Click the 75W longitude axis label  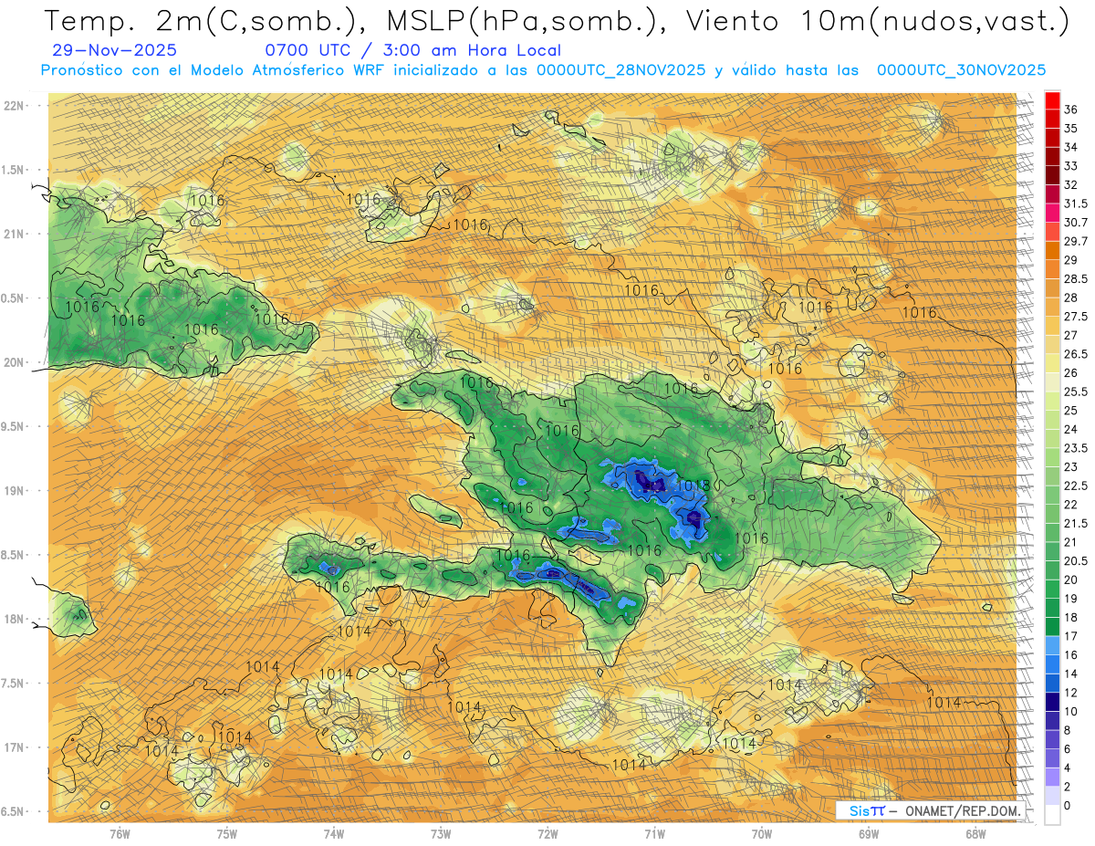227,834
